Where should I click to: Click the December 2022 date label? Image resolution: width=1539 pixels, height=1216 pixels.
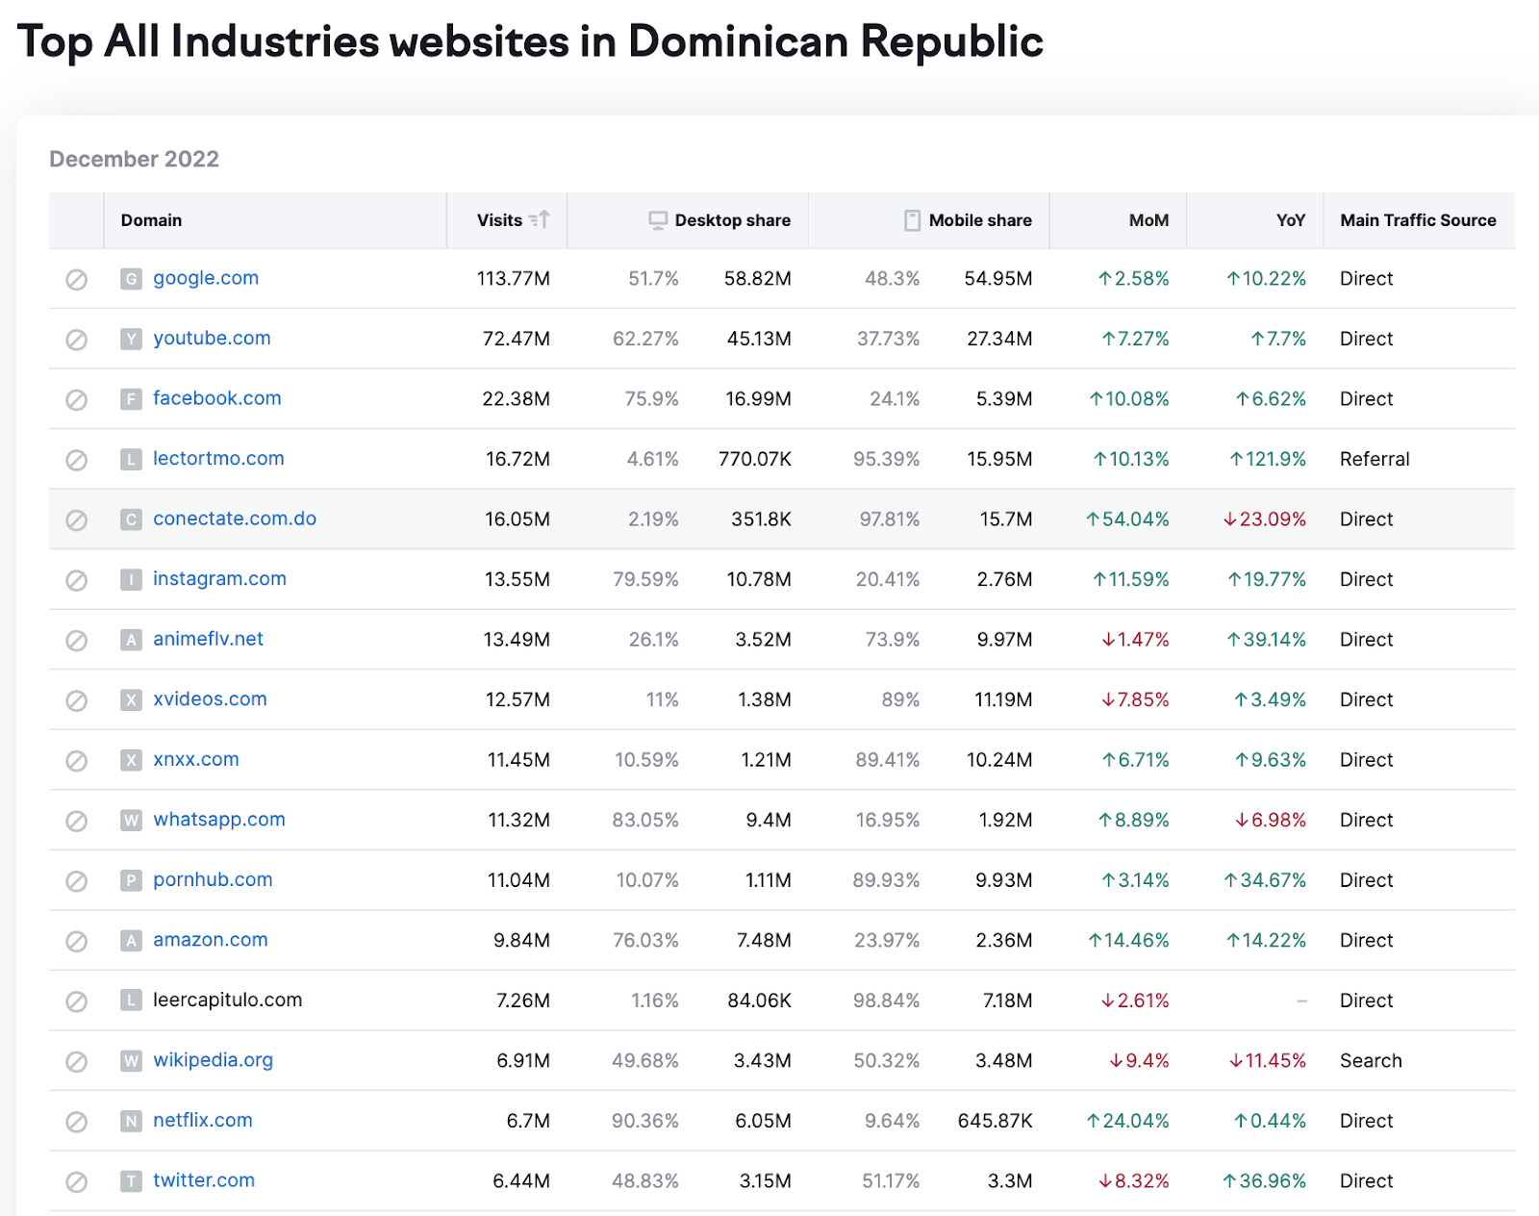click(134, 159)
